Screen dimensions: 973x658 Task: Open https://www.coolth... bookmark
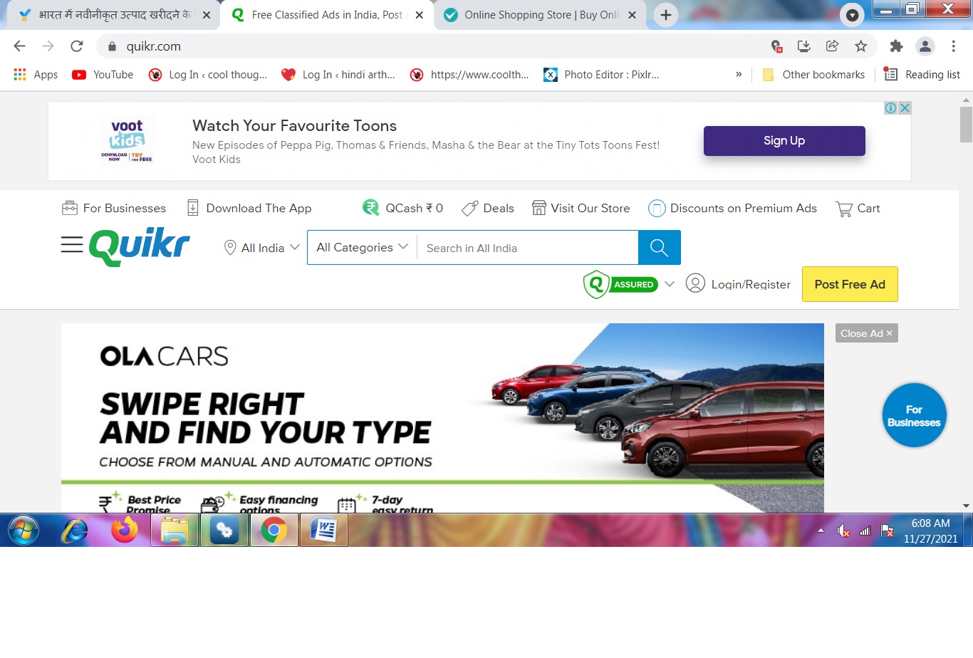point(469,75)
